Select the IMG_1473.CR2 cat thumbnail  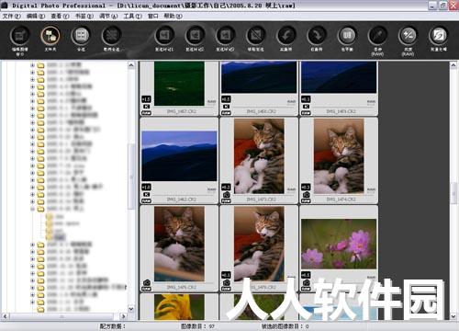pos(259,156)
